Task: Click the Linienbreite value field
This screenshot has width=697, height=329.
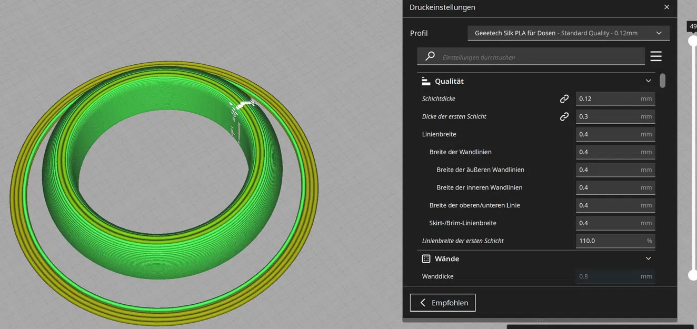Action: [615, 134]
